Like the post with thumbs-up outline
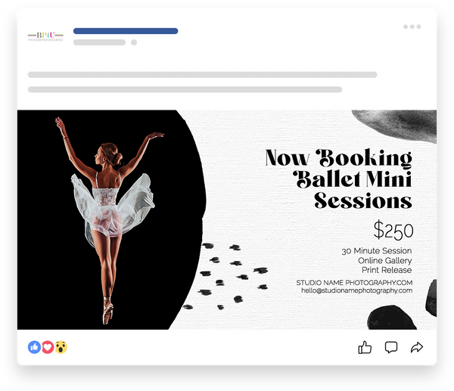454x391 pixels. [x=365, y=347]
